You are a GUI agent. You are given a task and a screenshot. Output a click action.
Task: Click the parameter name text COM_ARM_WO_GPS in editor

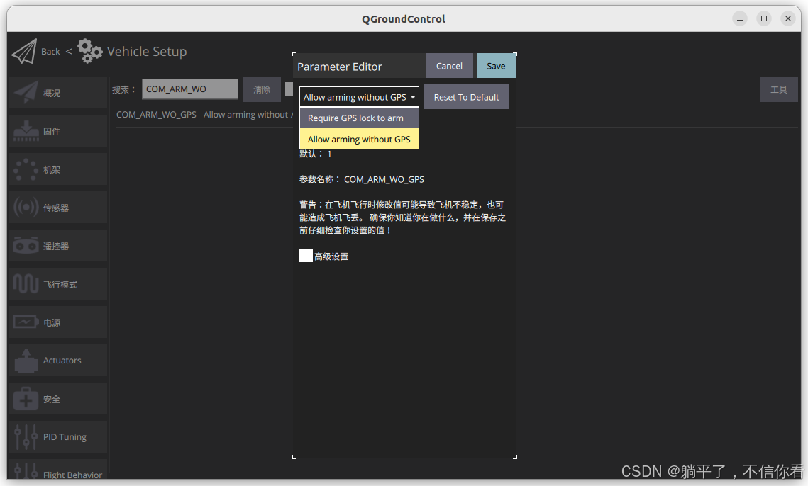(x=384, y=179)
